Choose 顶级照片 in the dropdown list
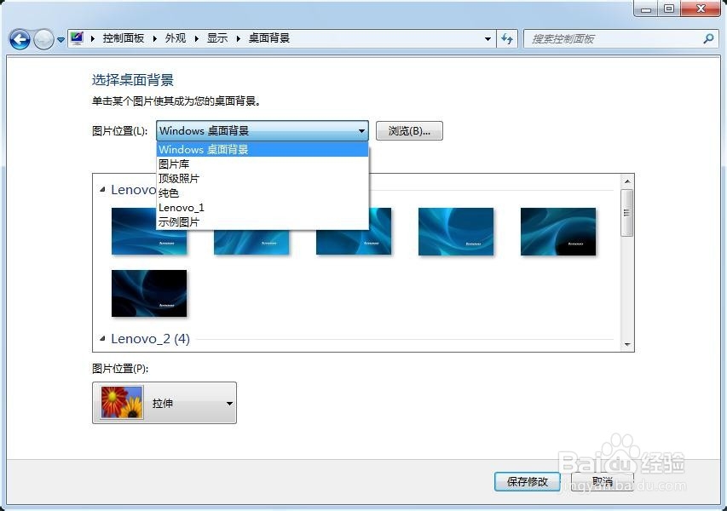Screen dimensions: 727x511 point(263,178)
